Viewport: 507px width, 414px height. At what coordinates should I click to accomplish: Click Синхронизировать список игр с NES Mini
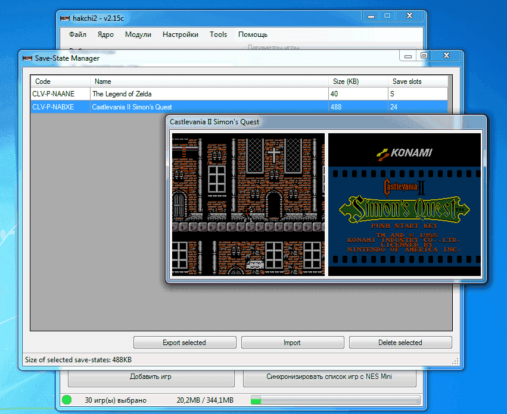329,377
